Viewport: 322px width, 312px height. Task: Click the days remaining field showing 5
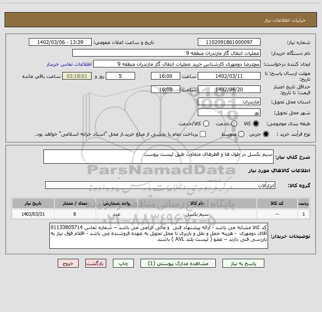tap(120, 76)
